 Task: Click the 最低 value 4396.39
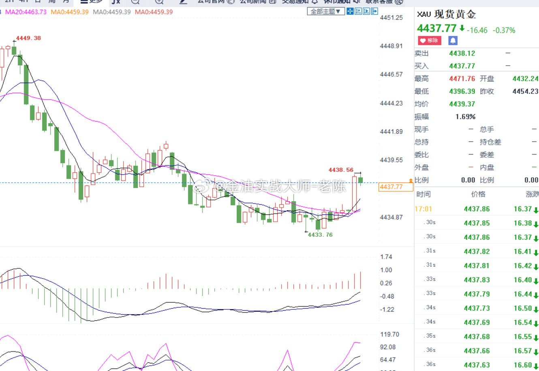pos(462,91)
